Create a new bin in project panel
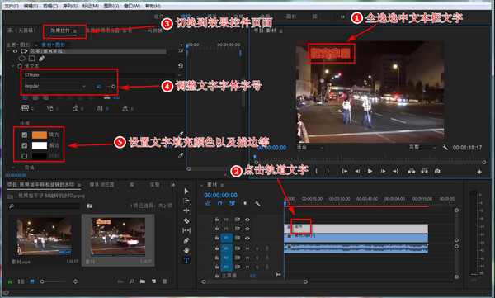This screenshot has width=495, height=298. [x=143, y=281]
